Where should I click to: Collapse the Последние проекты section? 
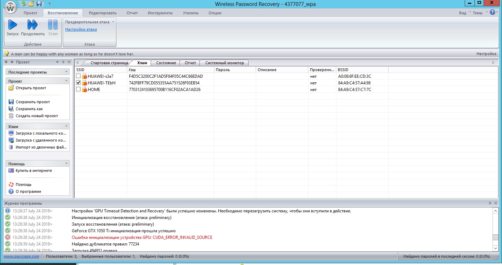(66, 72)
